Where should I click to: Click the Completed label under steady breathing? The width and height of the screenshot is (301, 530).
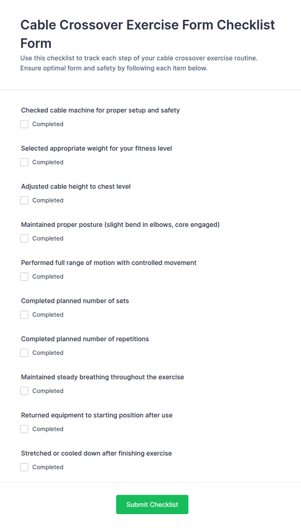click(48, 391)
